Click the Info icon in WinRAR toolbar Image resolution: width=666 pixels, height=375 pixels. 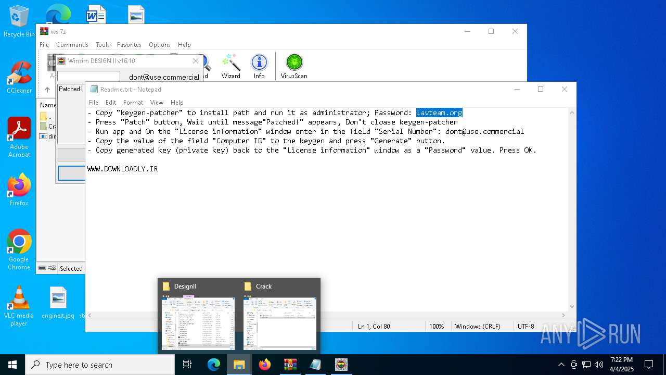click(259, 66)
